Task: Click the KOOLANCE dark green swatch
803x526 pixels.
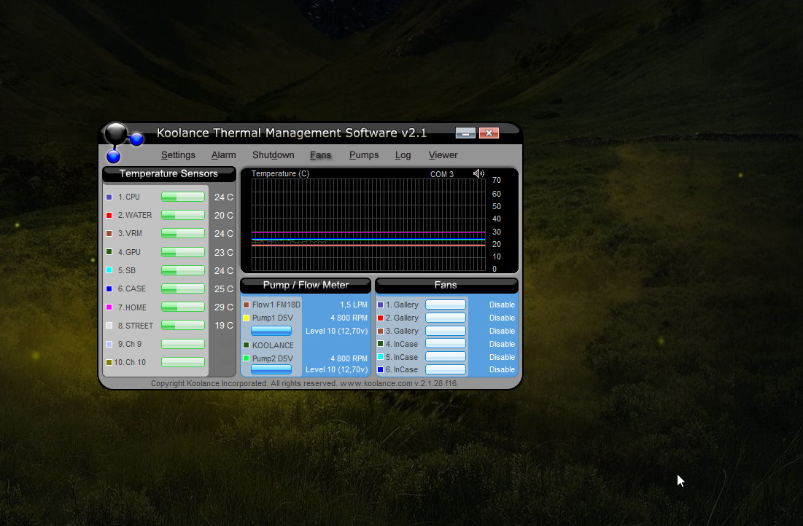Action: pyautogui.click(x=247, y=345)
